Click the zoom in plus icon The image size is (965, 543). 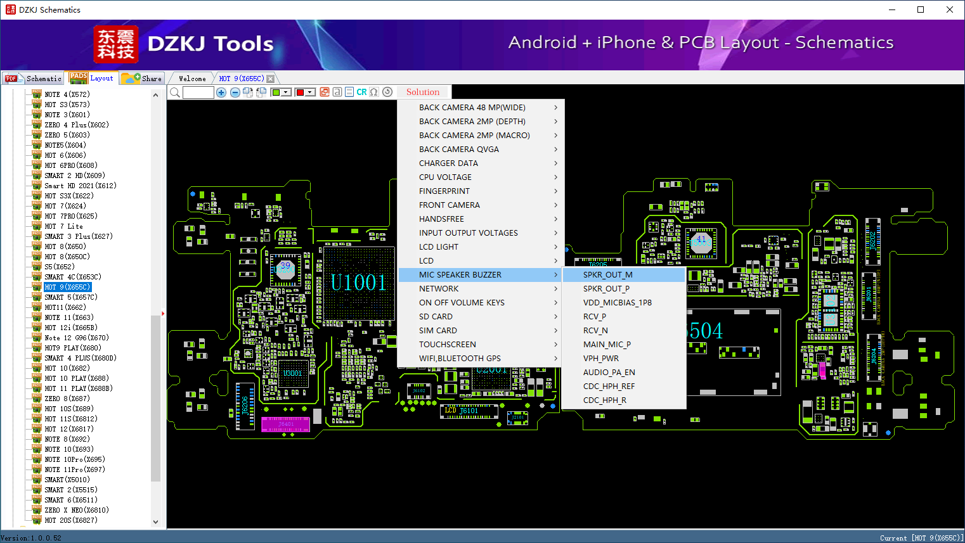[x=221, y=93]
